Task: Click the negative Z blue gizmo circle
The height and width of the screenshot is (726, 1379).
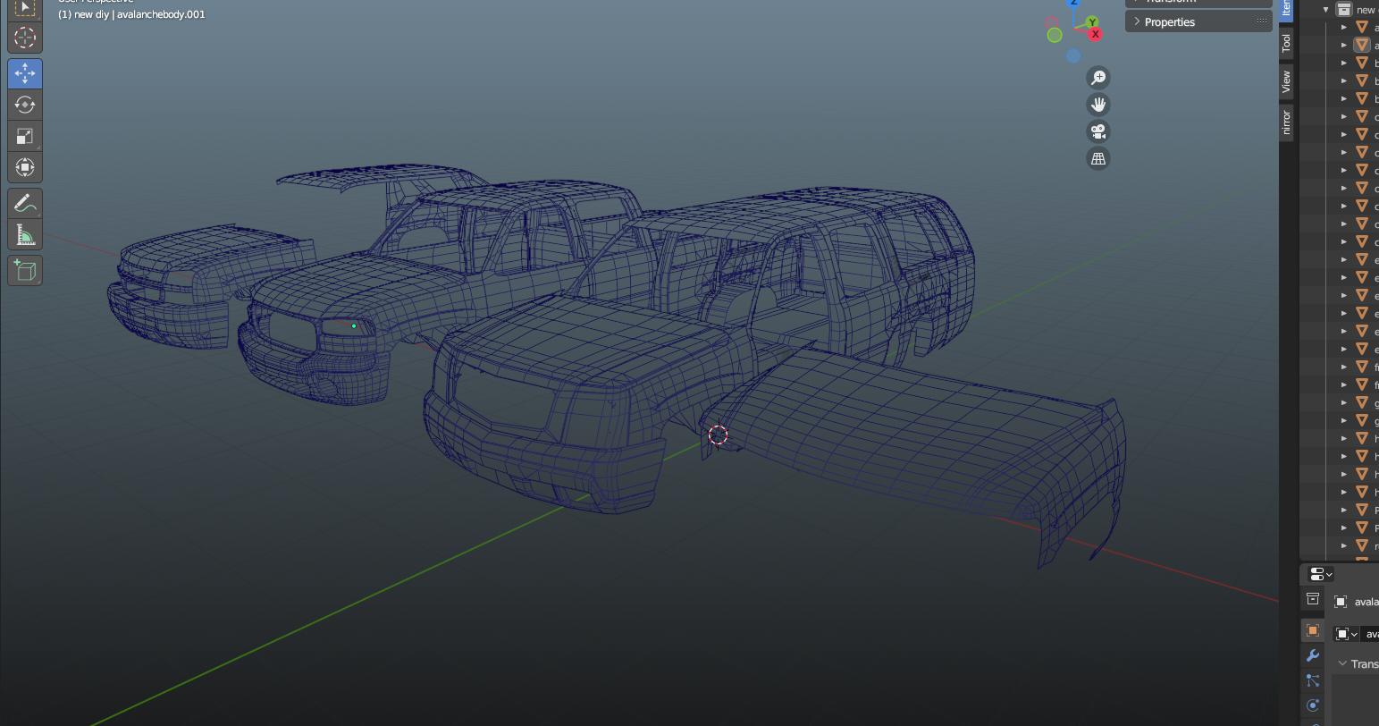Action: point(1073,55)
